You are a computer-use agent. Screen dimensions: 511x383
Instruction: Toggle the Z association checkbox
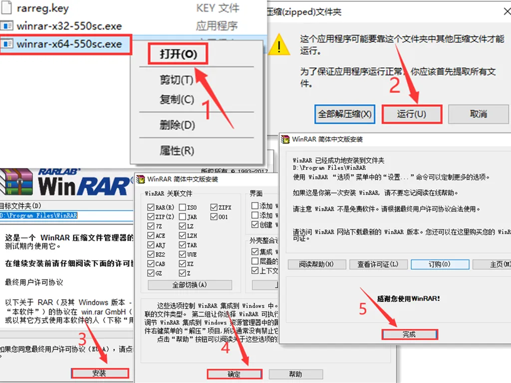click(x=182, y=273)
